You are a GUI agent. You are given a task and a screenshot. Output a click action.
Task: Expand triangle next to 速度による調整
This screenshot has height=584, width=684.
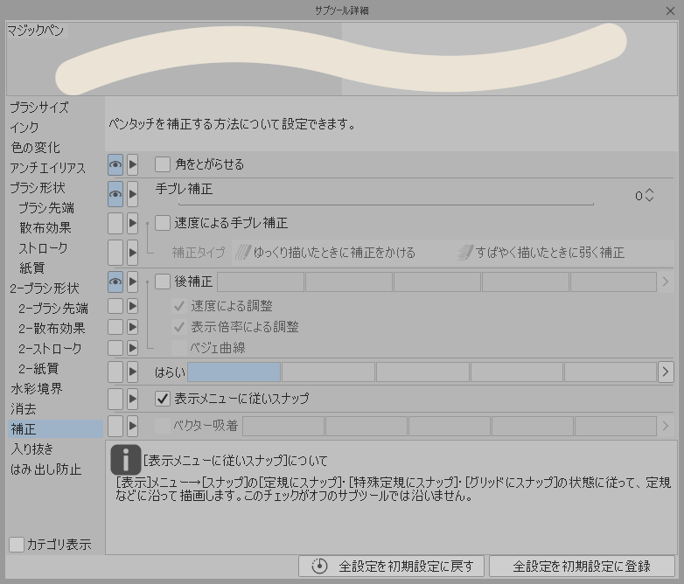click(133, 306)
